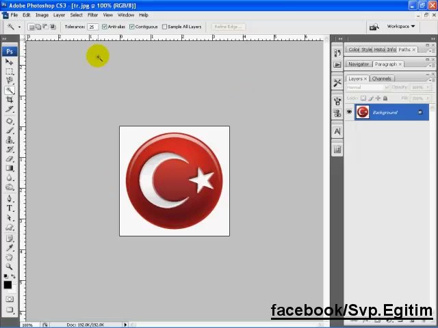Image resolution: width=438 pixels, height=328 pixels.
Task: Select the Clone Stamp tool
Action: click(x=9, y=140)
